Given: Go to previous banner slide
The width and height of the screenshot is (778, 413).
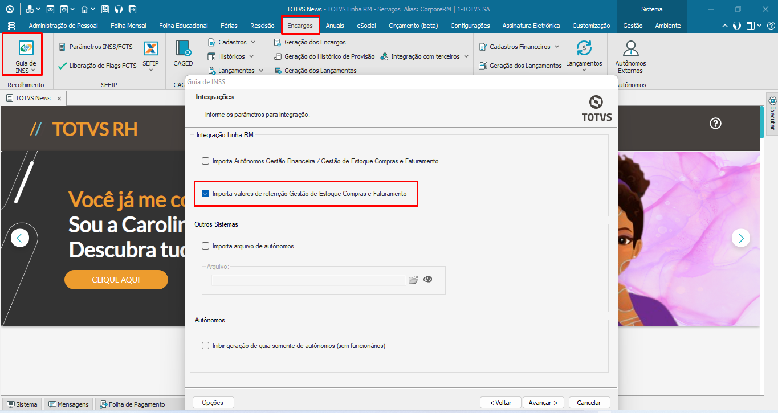Looking at the screenshot, I should (x=20, y=238).
